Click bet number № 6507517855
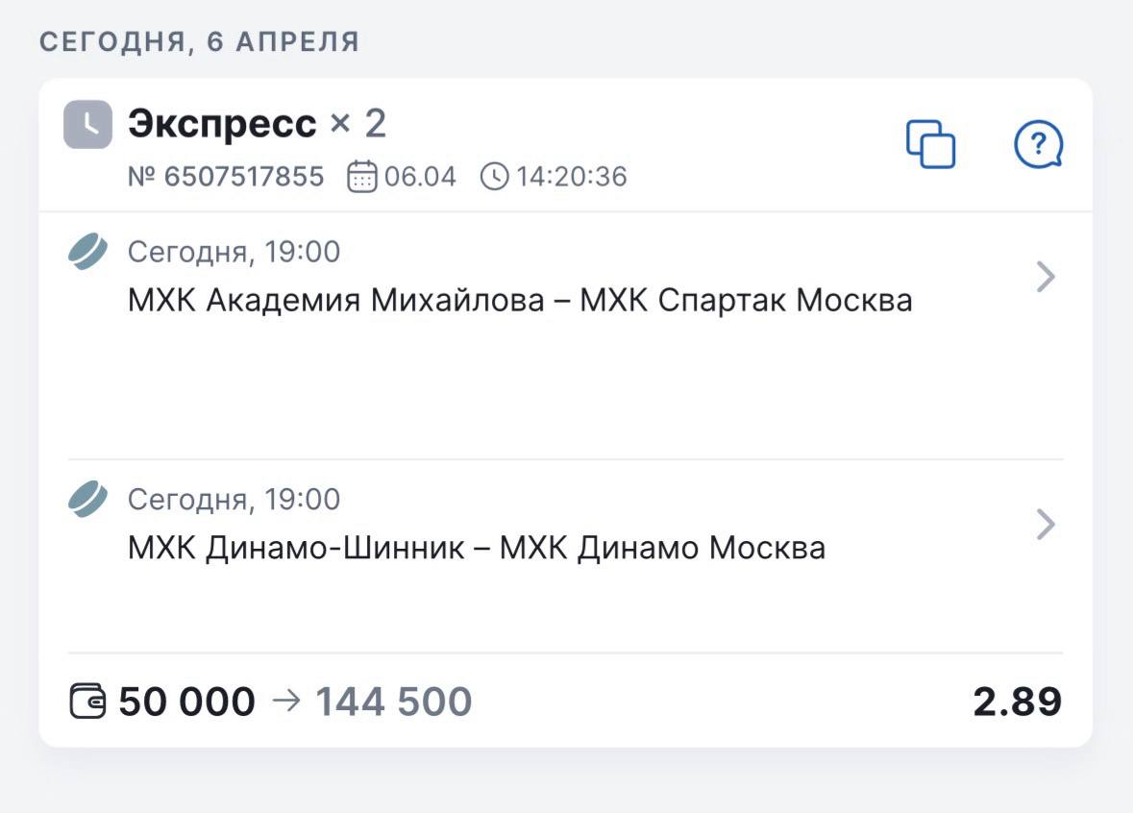The width and height of the screenshot is (1133, 813). (226, 178)
